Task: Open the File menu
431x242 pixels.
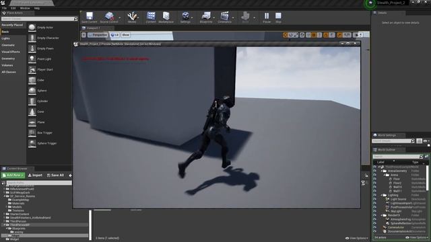Action: (x=5, y=8)
